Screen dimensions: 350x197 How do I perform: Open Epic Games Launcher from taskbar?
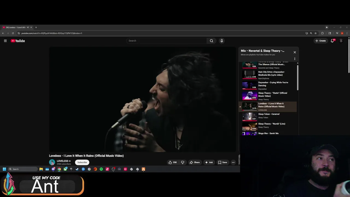(71, 169)
